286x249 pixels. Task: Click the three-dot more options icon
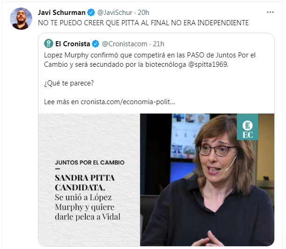270,12
